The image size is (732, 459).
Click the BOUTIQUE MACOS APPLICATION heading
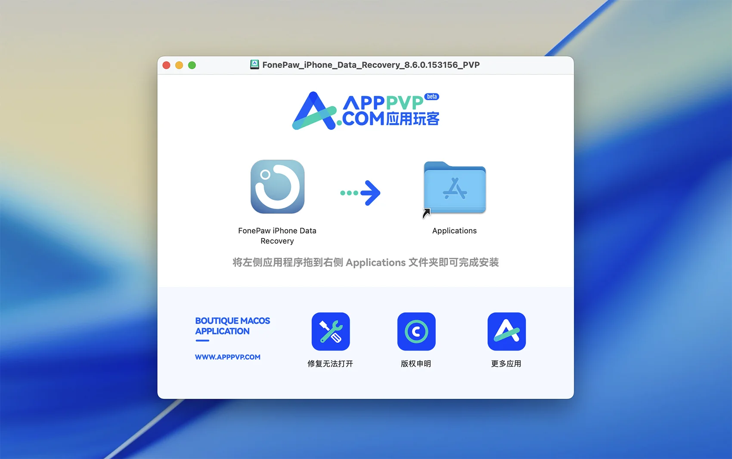232,326
